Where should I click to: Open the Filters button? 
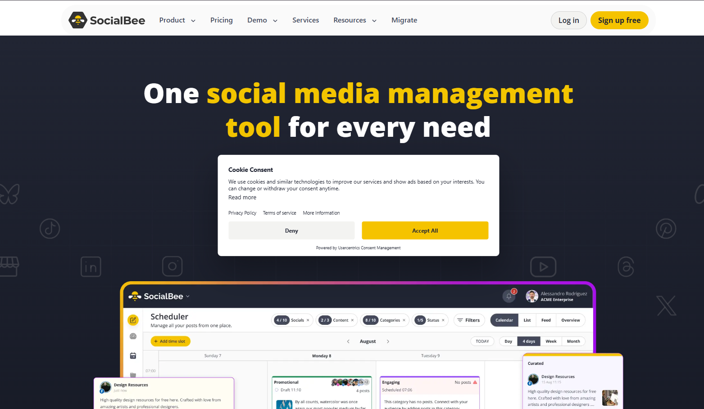[x=469, y=320]
